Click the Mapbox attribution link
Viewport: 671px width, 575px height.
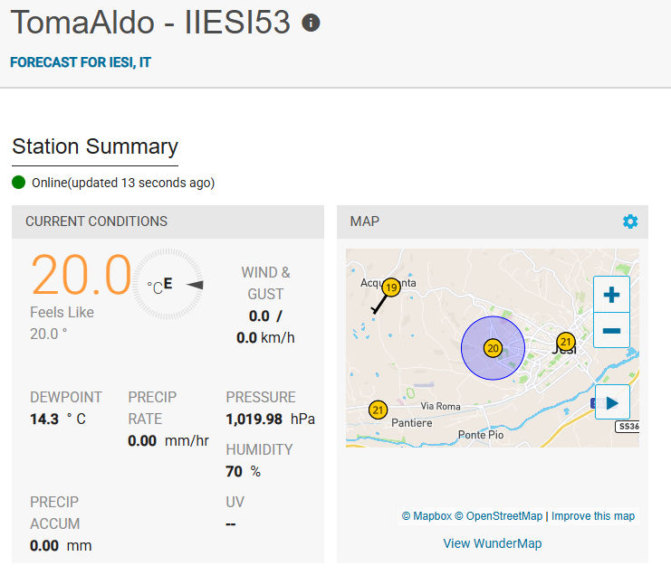426,516
